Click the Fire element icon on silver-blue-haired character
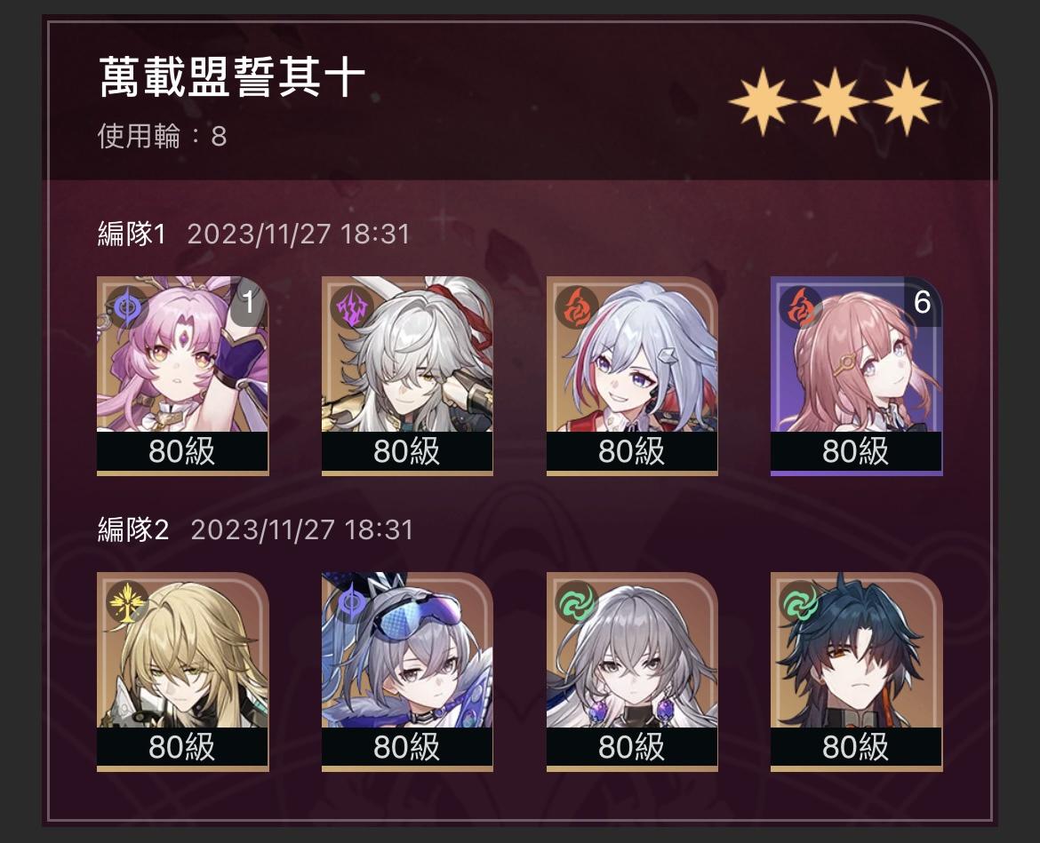The width and height of the screenshot is (1040, 843). [575, 308]
